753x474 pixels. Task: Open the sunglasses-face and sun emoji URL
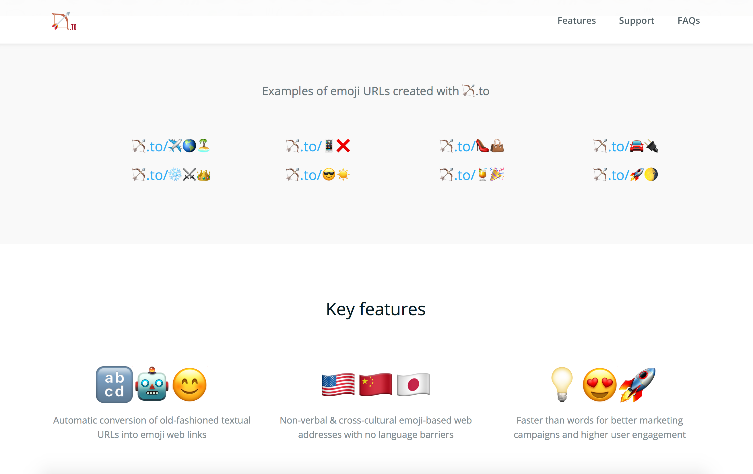317,174
